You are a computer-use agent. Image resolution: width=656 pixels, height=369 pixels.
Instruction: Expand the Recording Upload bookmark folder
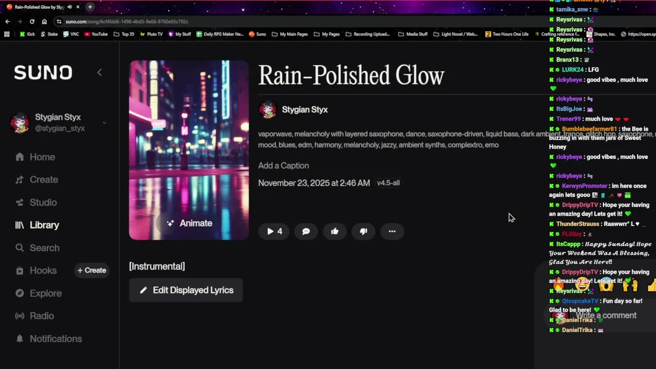point(367,34)
